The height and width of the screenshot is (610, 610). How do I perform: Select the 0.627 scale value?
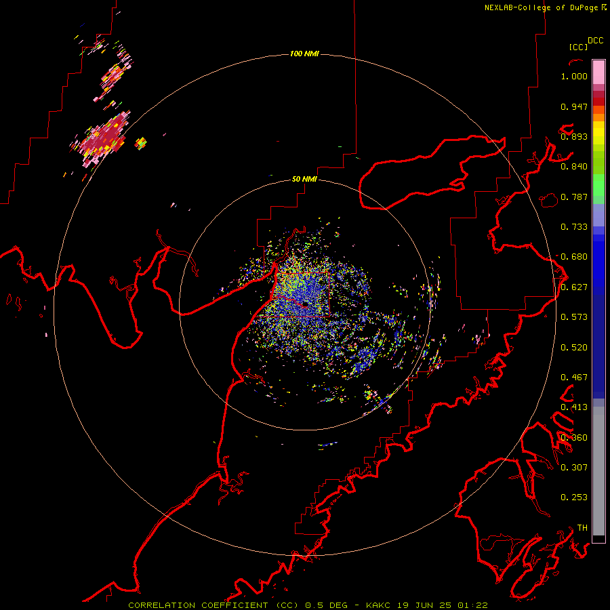[574, 287]
